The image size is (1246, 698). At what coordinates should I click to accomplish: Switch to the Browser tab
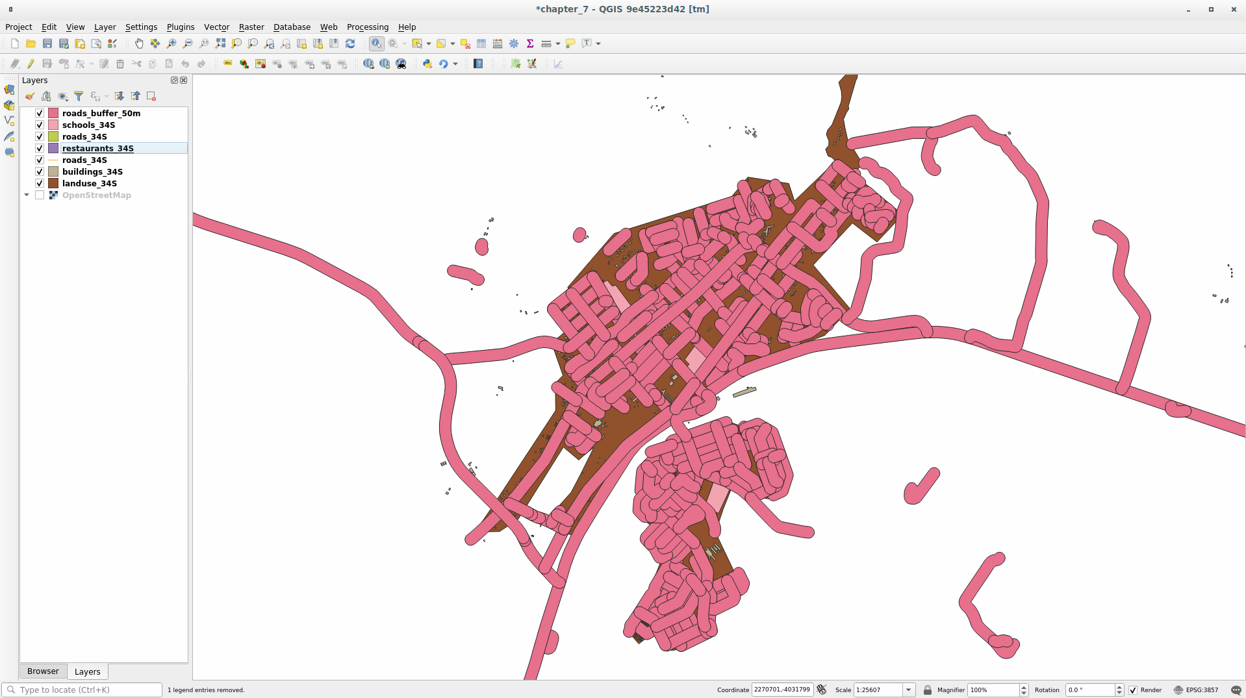pyautogui.click(x=43, y=671)
